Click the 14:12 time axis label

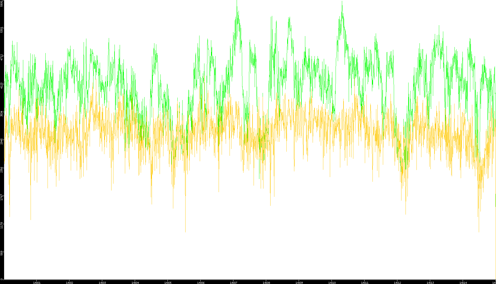397,283
